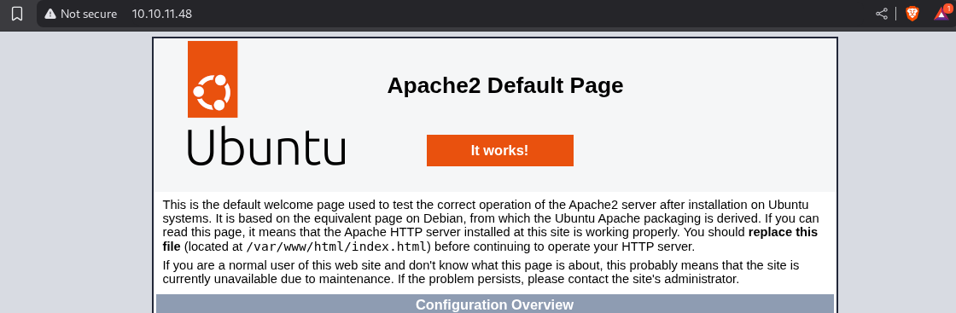Click the orange Ubuntu circle-of-friends logo
Image resolution: width=956 pixels, height=313 pixels.
pyautogui.click(x=213, y=79)
